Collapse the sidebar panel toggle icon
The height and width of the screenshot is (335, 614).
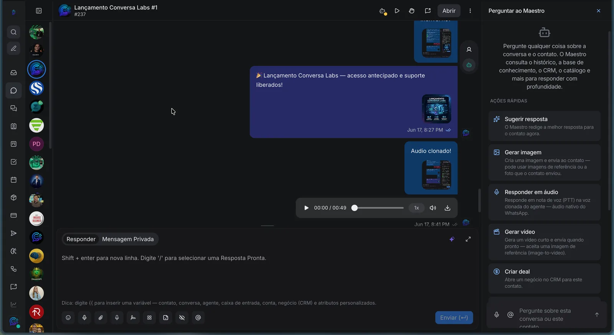click(x=39, y=11)
